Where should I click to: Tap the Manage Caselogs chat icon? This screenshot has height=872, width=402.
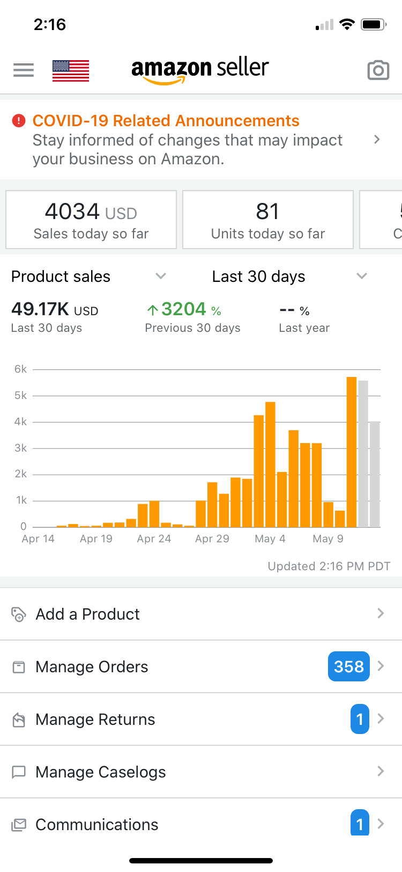point(19,772)
